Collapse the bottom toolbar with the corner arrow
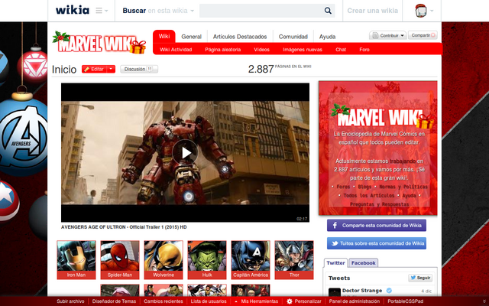489x306 pixels. [x=484, y=301]
